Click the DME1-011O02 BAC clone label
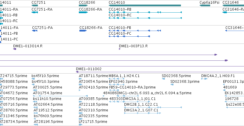Image resolution: width=244 pixels, height=126 pixels. 89,69
